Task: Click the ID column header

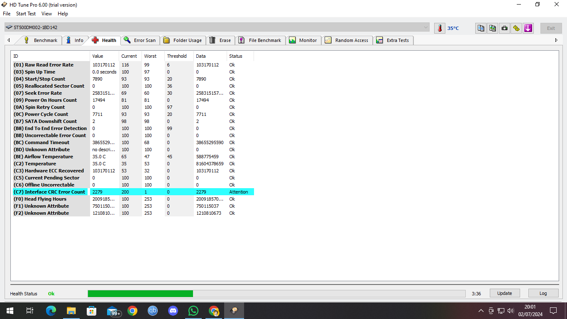Action: click(x=50, y=56)
